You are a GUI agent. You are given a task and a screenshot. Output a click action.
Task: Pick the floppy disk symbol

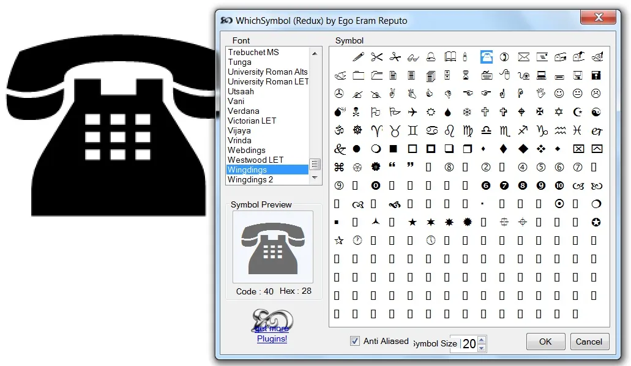click(x=596, y=75)
